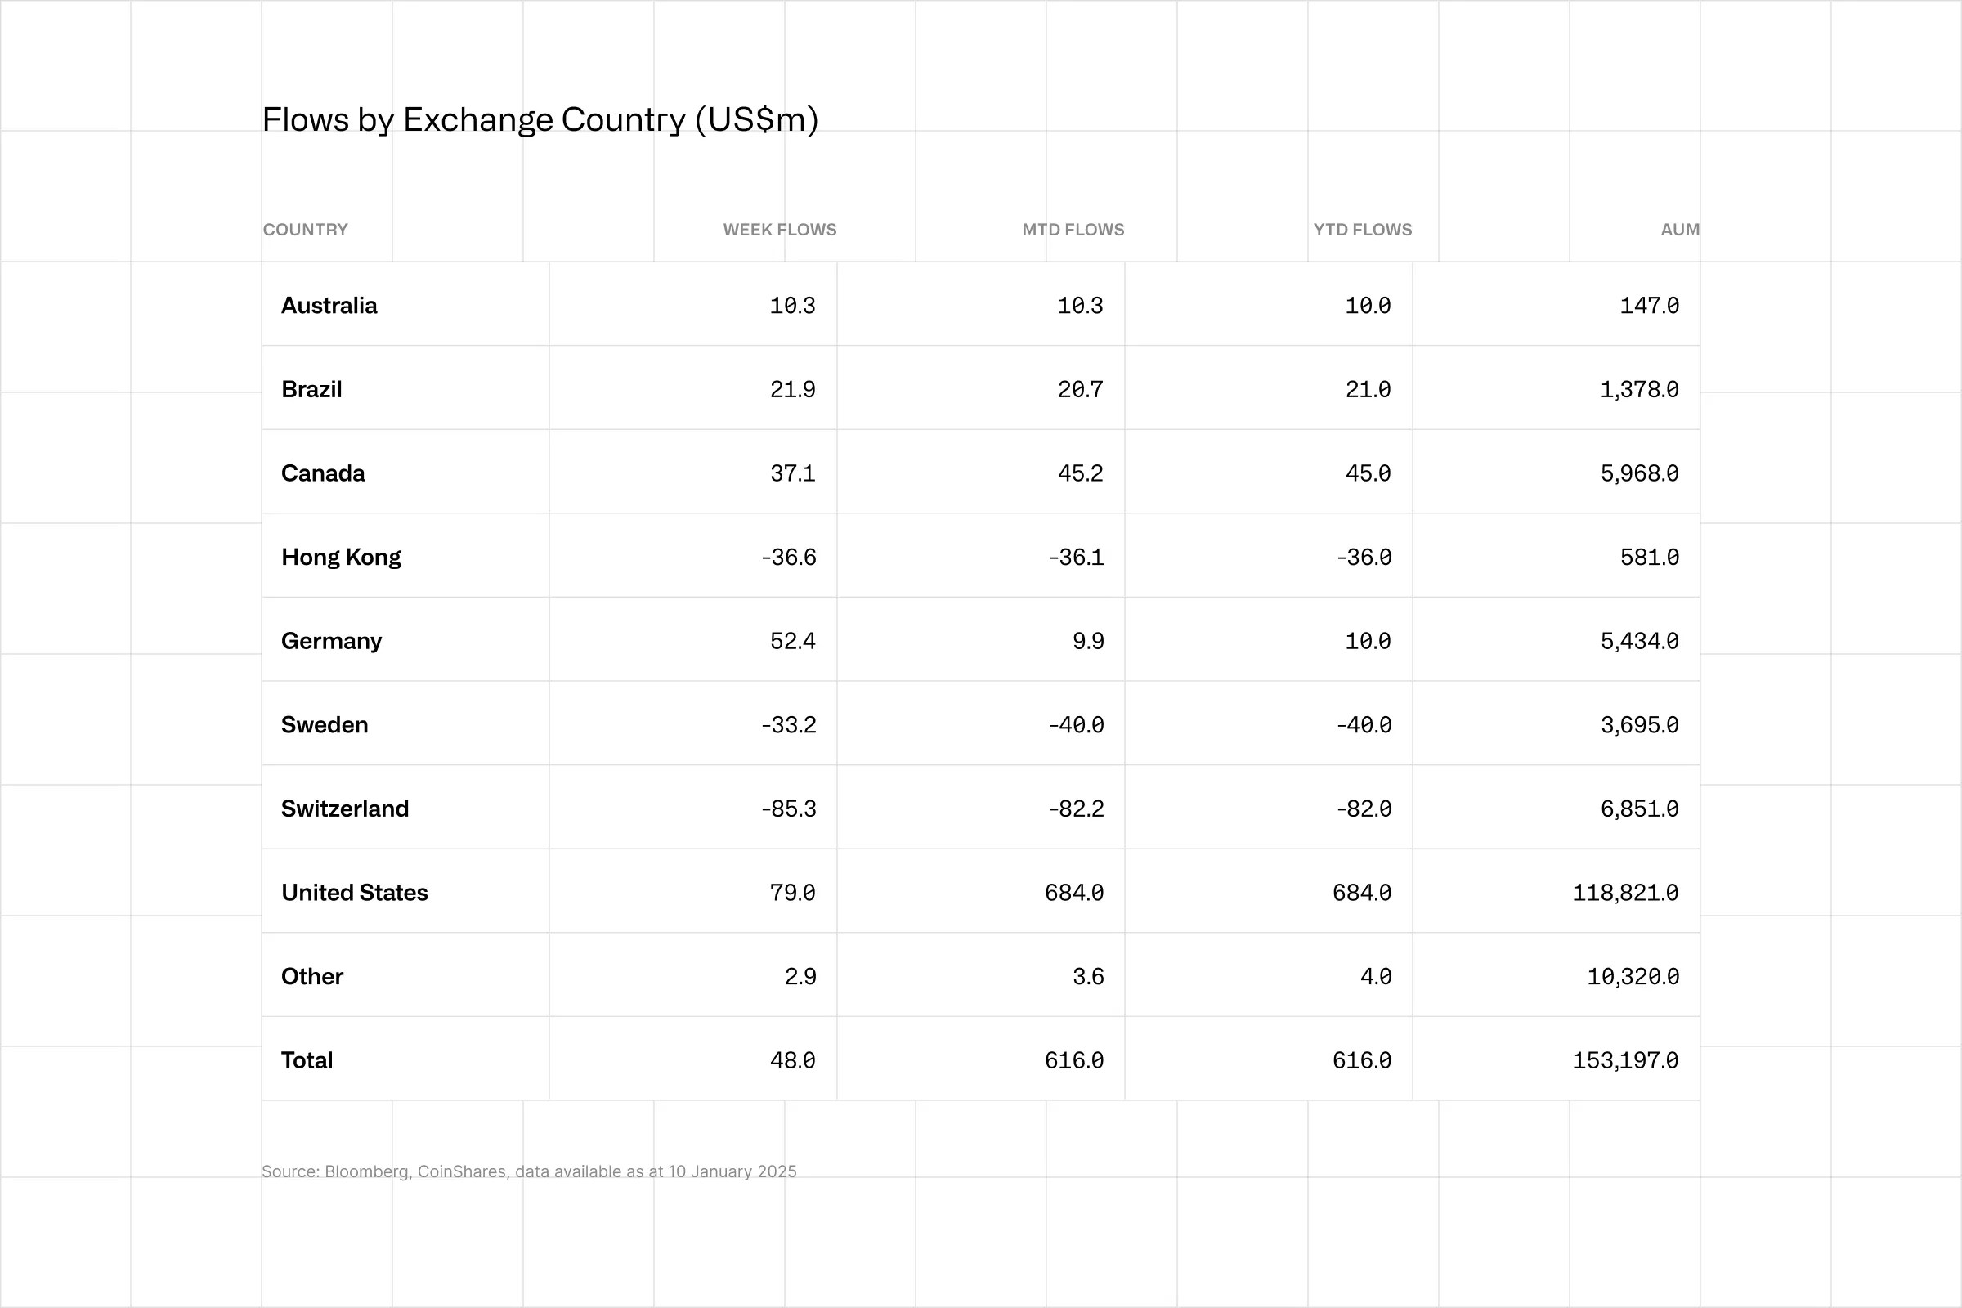Select the Germany row label
The width and height of the screenshot is (1962, 1308).
pyautogui.click(x=331, y=642)
